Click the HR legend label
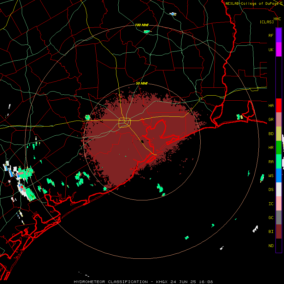The image size is (284, 284). pyautogui.click(x=271, y=148)
